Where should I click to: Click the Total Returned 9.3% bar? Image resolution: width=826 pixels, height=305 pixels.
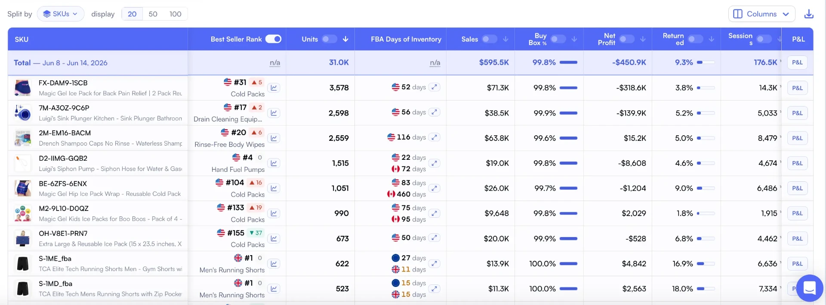pyautogui.click(x=706, y=62)
